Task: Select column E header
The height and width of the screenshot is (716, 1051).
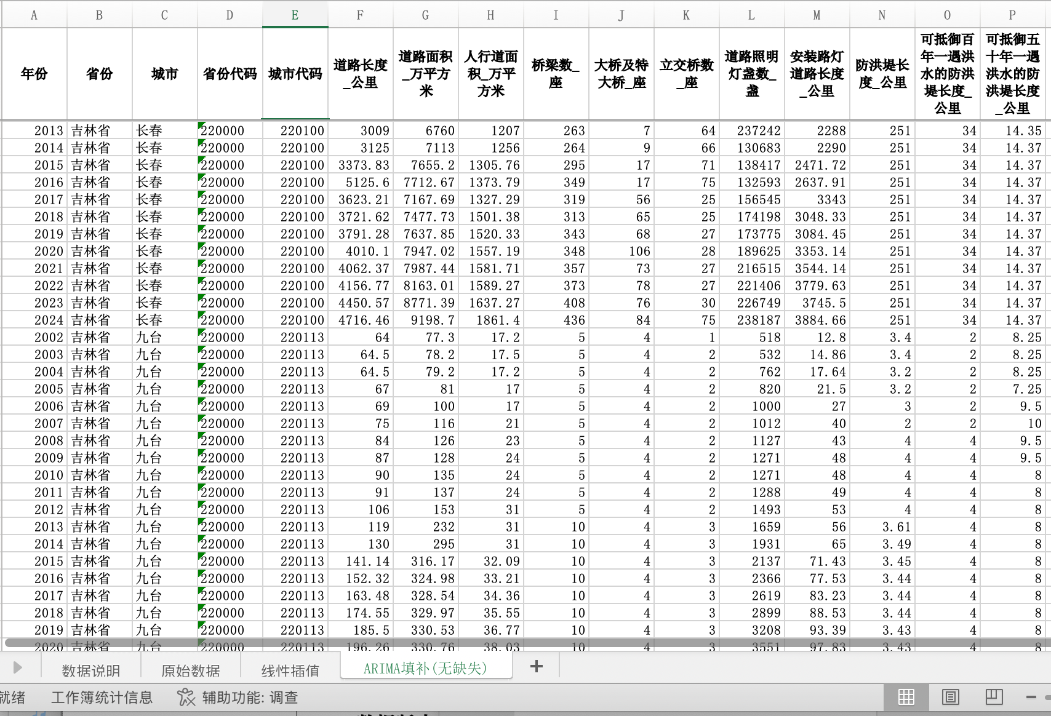Action: [295, 15]
